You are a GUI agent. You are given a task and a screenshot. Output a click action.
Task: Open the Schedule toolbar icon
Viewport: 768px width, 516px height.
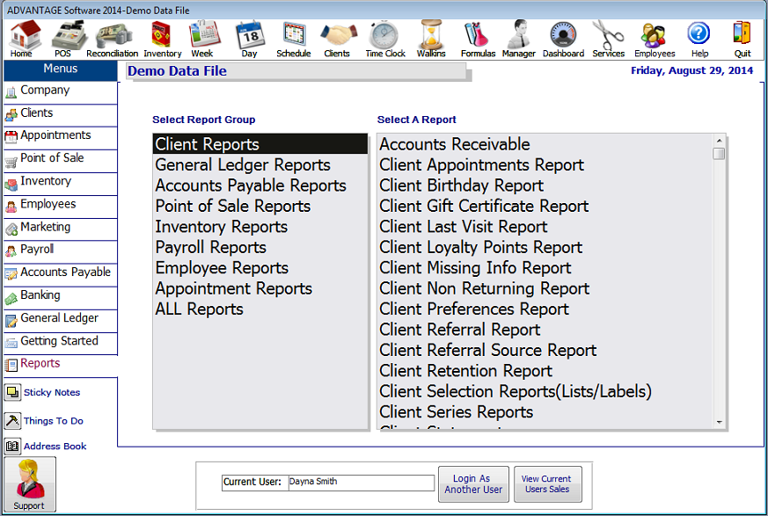pos(293,40)
